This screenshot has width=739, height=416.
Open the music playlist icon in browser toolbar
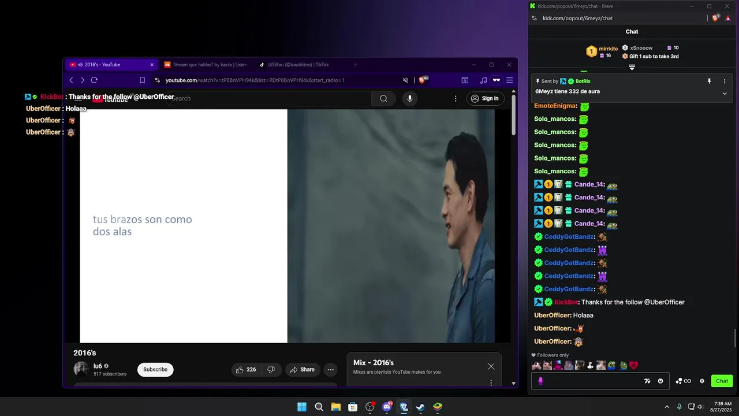pos(483,80)
